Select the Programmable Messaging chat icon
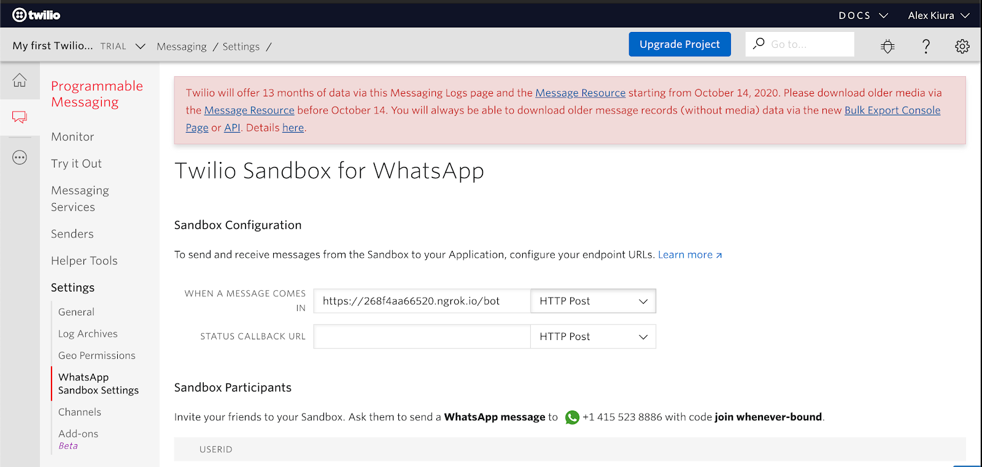The width and height of the screenshot is (982, 467). click(20, 117)
